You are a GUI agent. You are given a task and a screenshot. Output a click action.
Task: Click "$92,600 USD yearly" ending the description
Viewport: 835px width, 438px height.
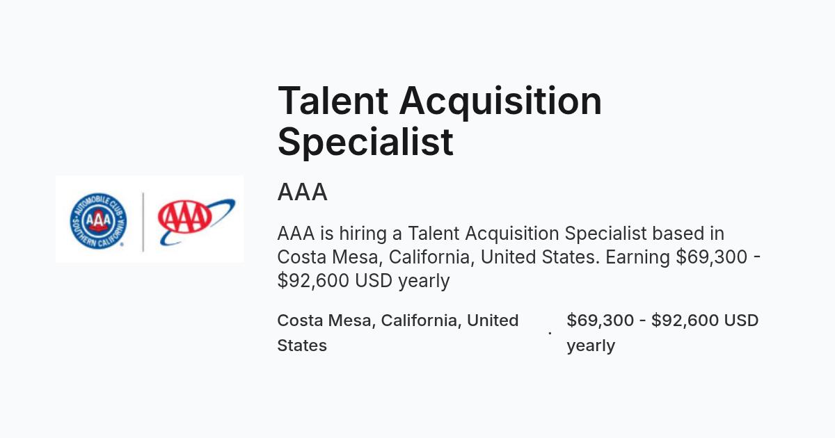click(363, 281)
